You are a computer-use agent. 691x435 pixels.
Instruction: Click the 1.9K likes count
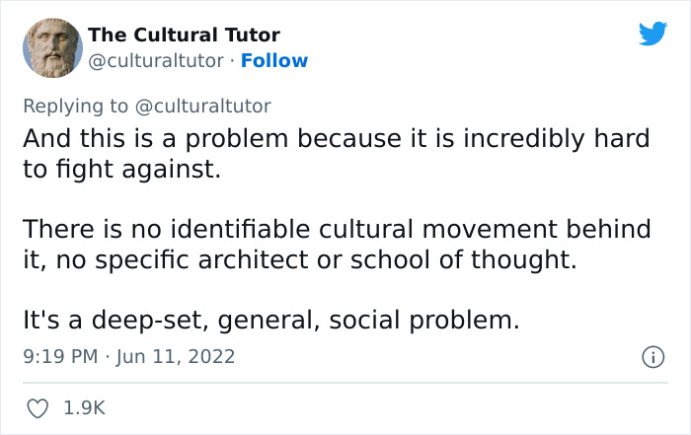[x=85, y=406]
